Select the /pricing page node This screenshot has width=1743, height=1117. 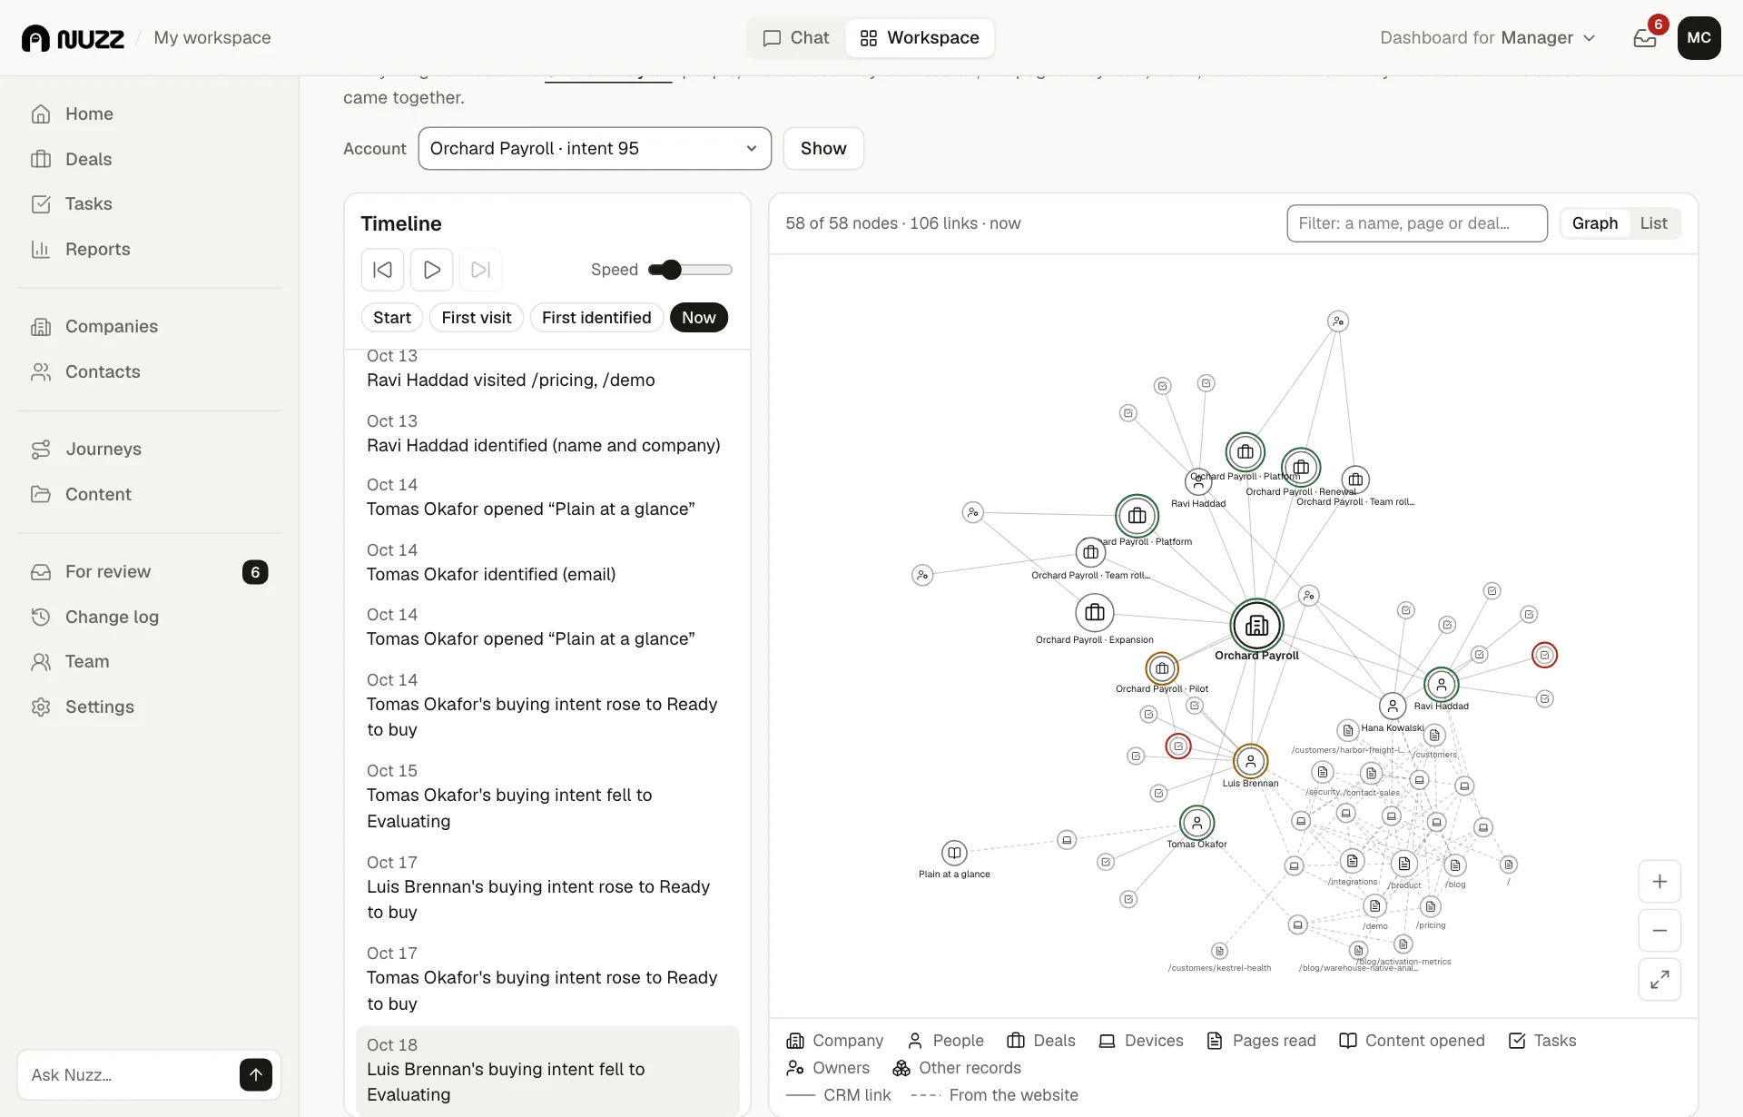tap(1431, 907)
